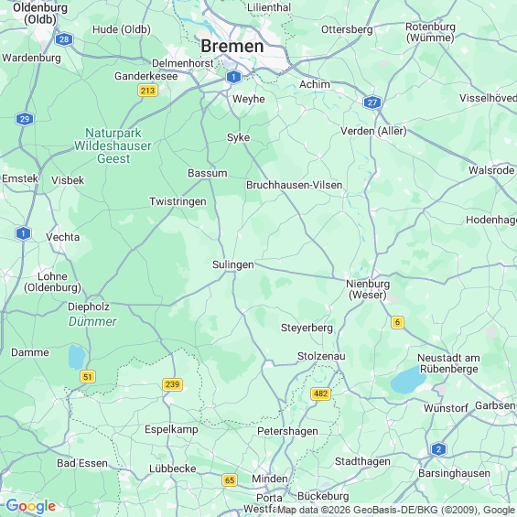Click the Dümmer lake label

coord(92,321)
